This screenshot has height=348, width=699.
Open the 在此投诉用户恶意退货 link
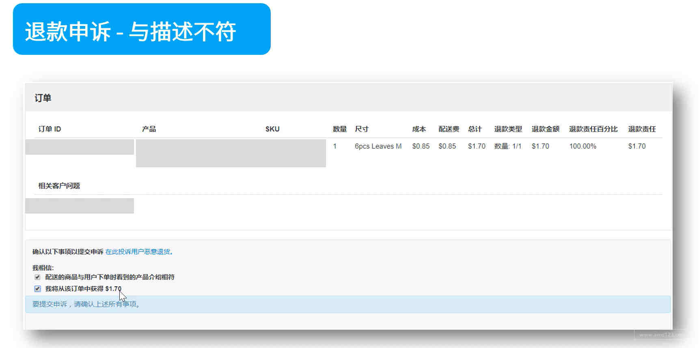point(138,252)
